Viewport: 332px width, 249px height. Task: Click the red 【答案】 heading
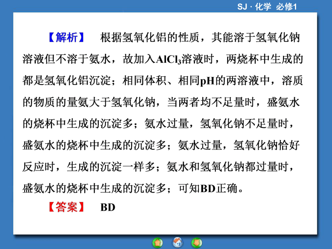(x=66, y=207)
